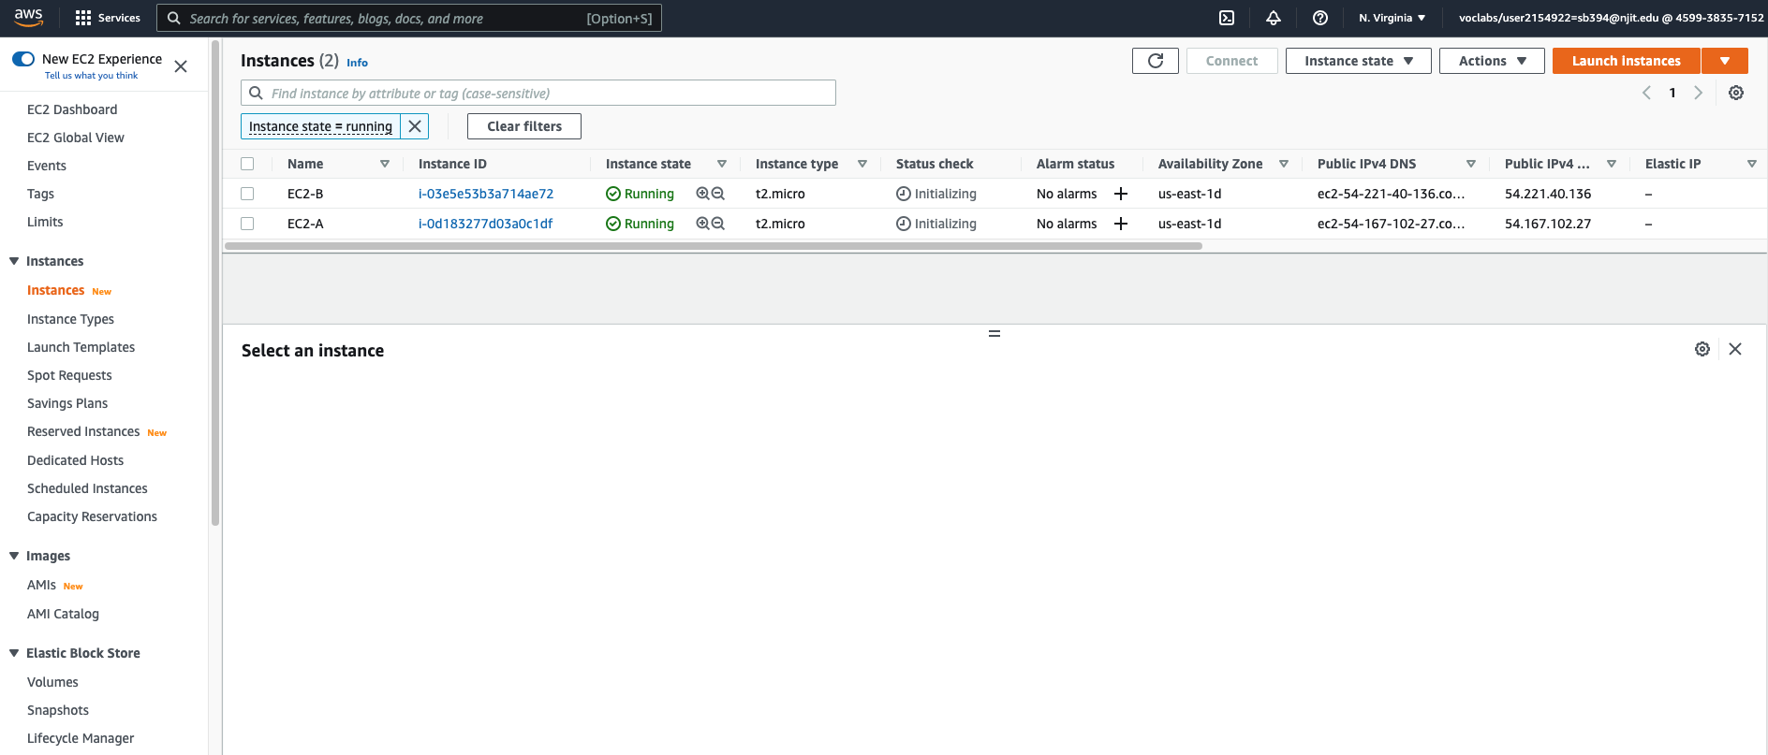Open the Launch instances split arrow
Image resolution: width=1768 pixels, height=755 pixels.
1725,61
